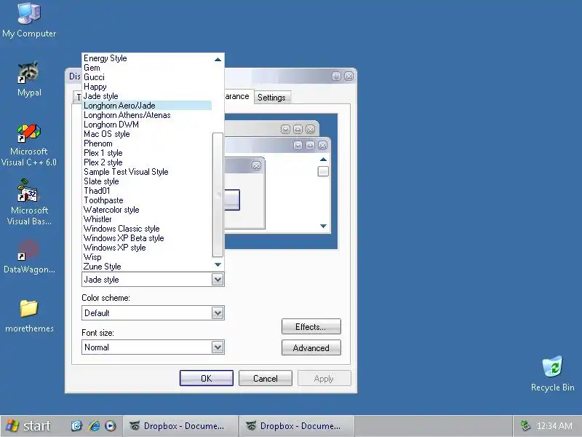Open the Microsoft Visual Basic desktop shortcut
Viewport: 582px width, 437px height.
coord(29,202)
